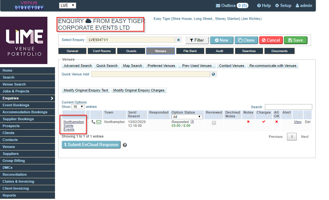Open Preferred Venues
This screenshot has width=329, height=200.
click(x=161, y=66)
